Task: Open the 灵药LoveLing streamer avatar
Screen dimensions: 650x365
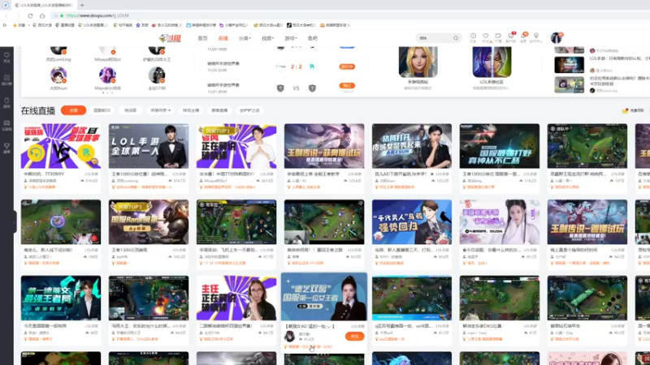Action: click(x=58, y=50)
